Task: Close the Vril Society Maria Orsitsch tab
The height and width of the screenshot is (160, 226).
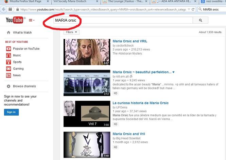Action: [97, 1]
